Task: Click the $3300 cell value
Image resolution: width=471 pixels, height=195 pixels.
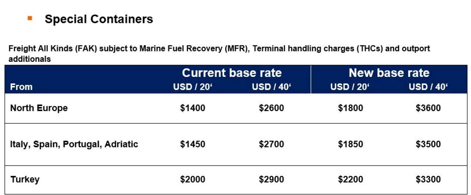Action: point(428,180)
